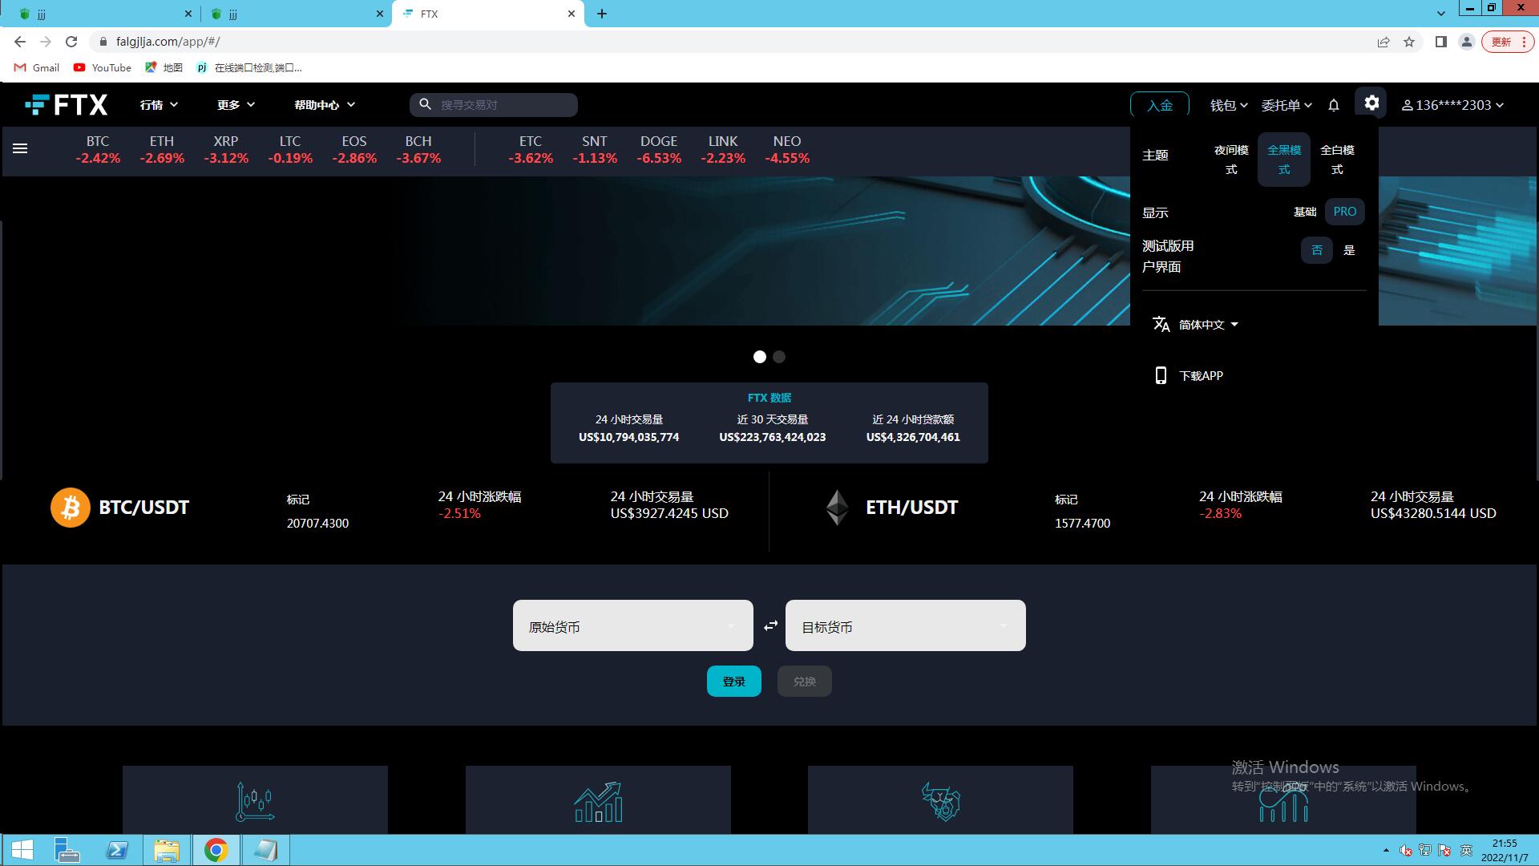1539x866 pixels.
Task: Switch to the first jjj browser tab
Action: coord(104,14)
